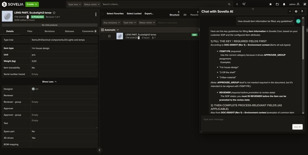Expand the Automatic view dropdown
This screenshot has width=308, height=155.
click(x=118, y=30)
